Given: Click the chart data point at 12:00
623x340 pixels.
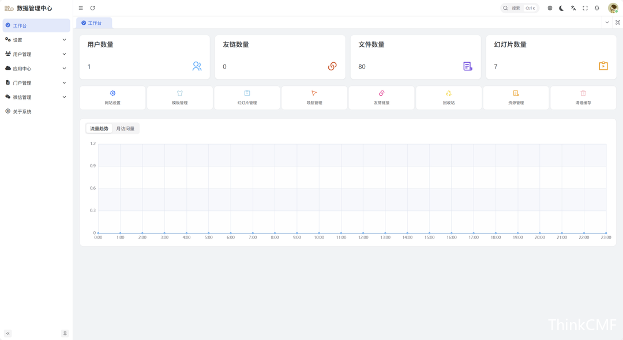Looking at the screenshot, I should click(363, 233).
